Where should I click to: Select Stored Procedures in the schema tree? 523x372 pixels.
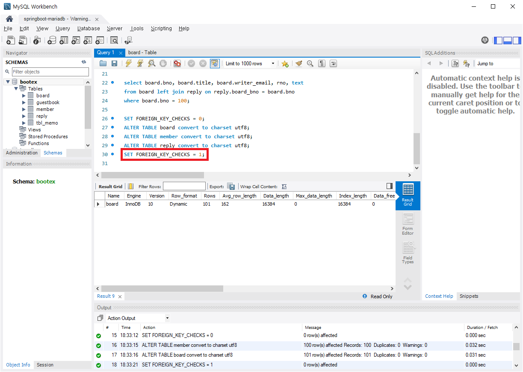click(x=48, y=137)
